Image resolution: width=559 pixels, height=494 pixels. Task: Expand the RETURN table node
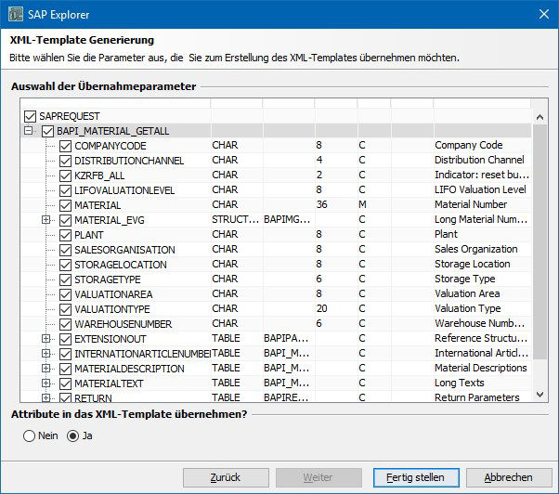pyautogui.click(x=46, y=397)
